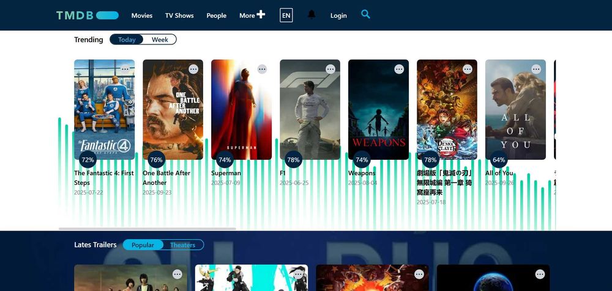Select Theaters in Latest Trailers
The image size is (612, 291).
click(182, 245)
